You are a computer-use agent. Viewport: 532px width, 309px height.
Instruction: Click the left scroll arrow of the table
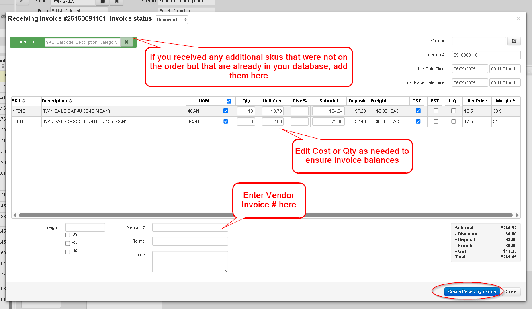pyautogui.click(x=15, y=215)
